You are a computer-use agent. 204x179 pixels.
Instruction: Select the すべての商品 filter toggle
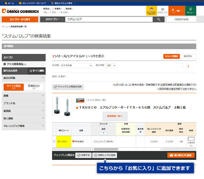point(14,87)
